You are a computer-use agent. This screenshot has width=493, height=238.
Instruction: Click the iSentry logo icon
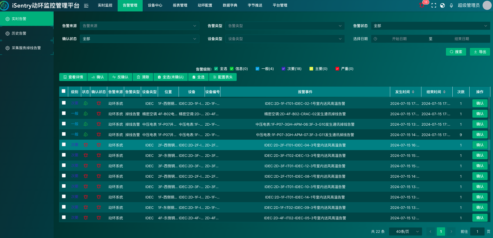click(x=4, y=6)
